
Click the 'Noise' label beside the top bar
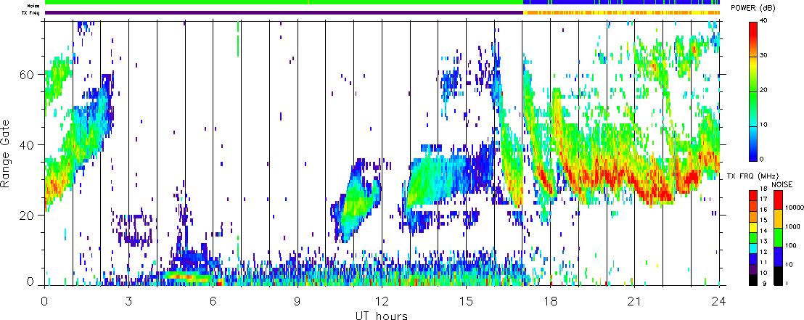point(34,6)
